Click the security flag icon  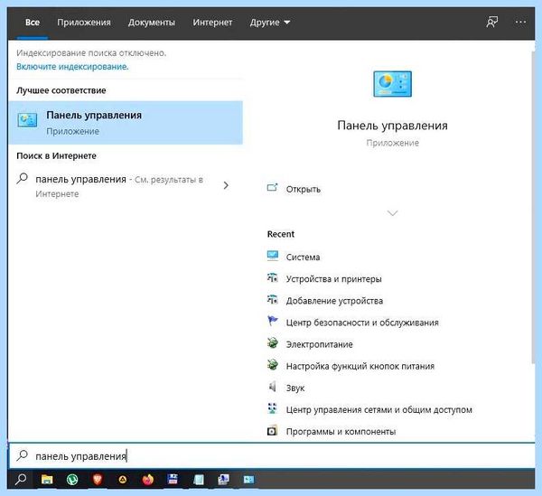pos(273,321)
